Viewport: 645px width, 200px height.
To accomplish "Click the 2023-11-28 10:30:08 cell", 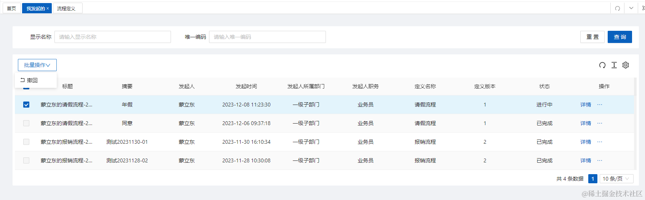I will [x=246, y=160].
